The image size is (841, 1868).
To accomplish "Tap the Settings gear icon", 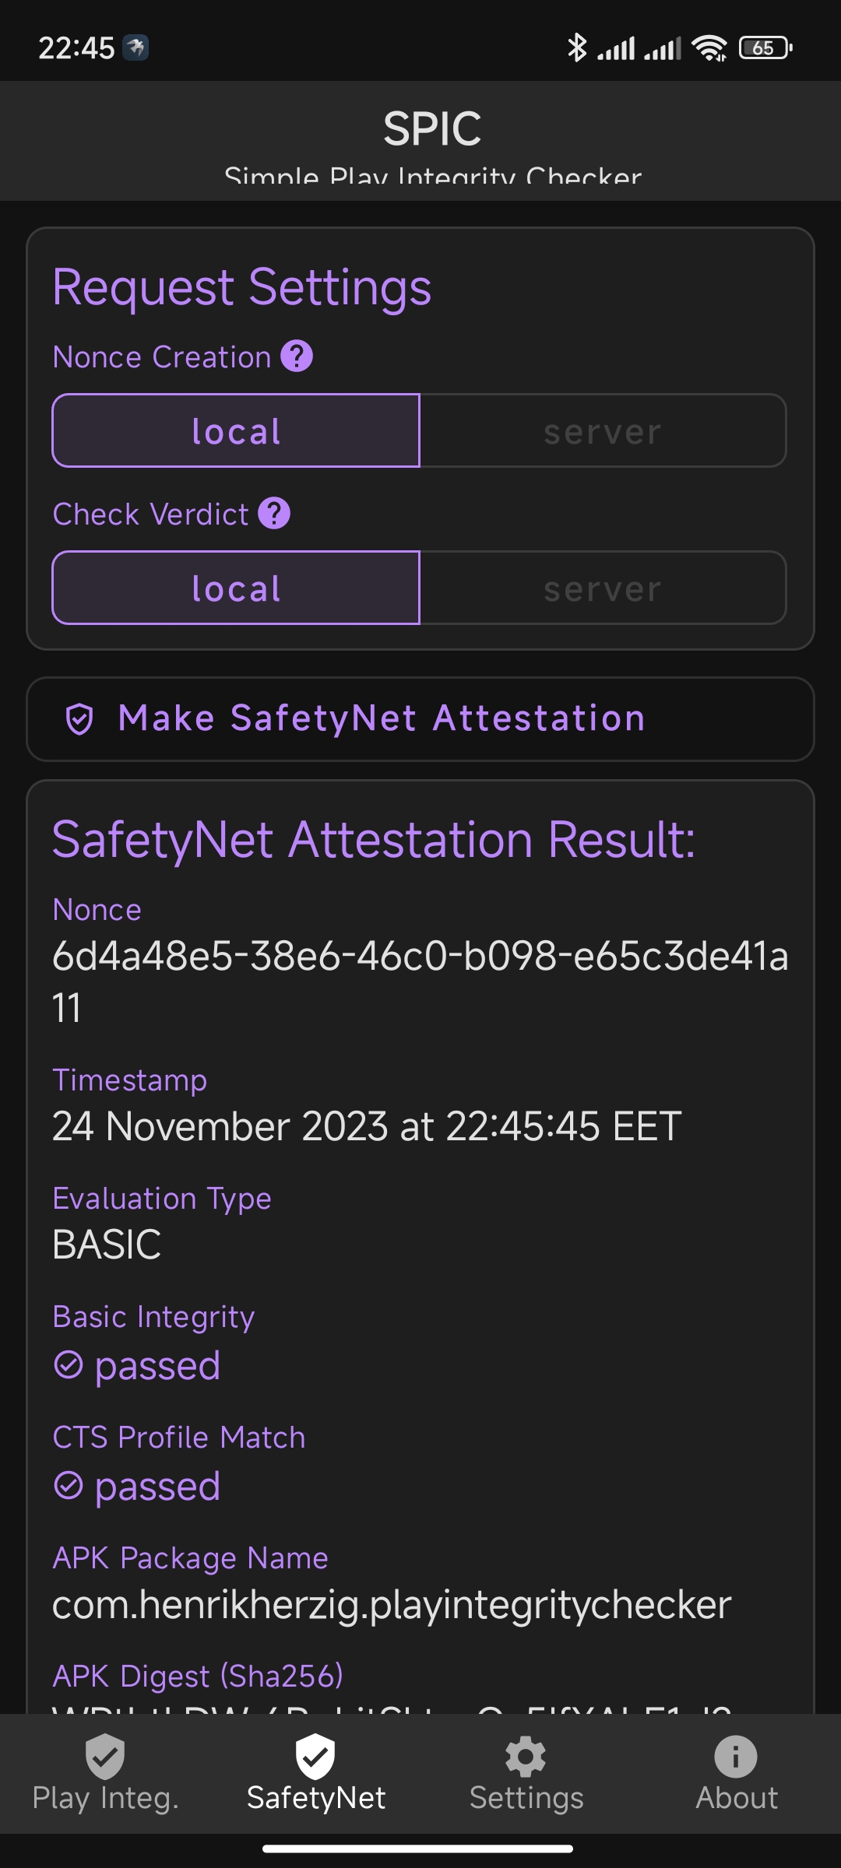I will click(x=526, y=1757).
